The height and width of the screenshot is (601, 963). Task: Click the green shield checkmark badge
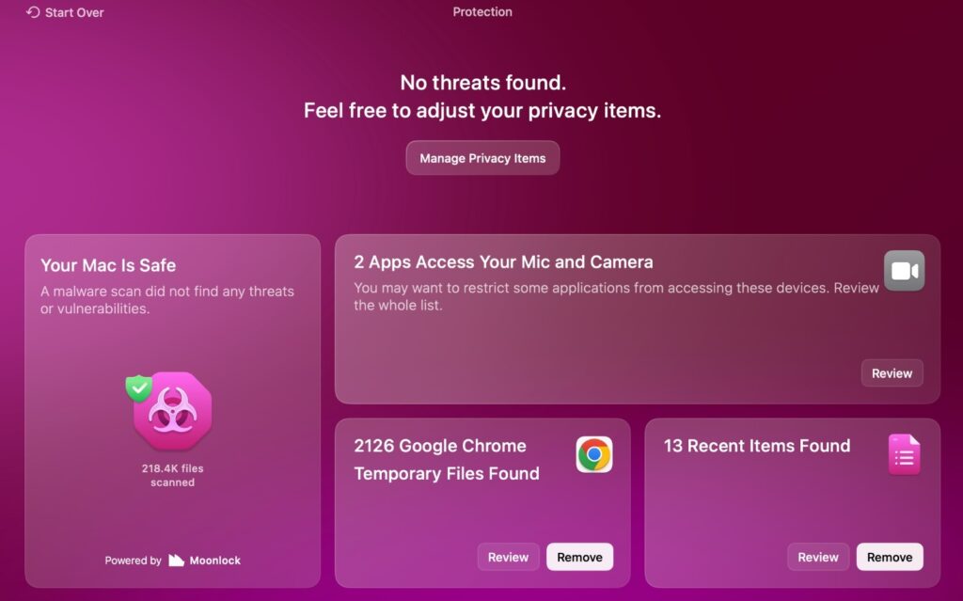click(139, 387)
